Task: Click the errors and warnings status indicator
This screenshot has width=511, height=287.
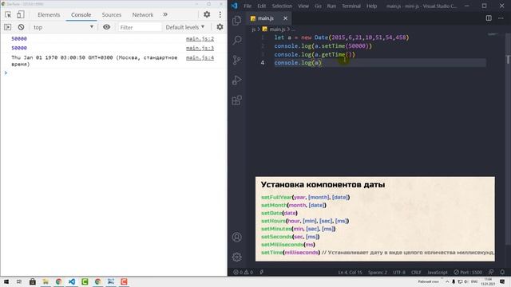Action: (x=243, y=272)
